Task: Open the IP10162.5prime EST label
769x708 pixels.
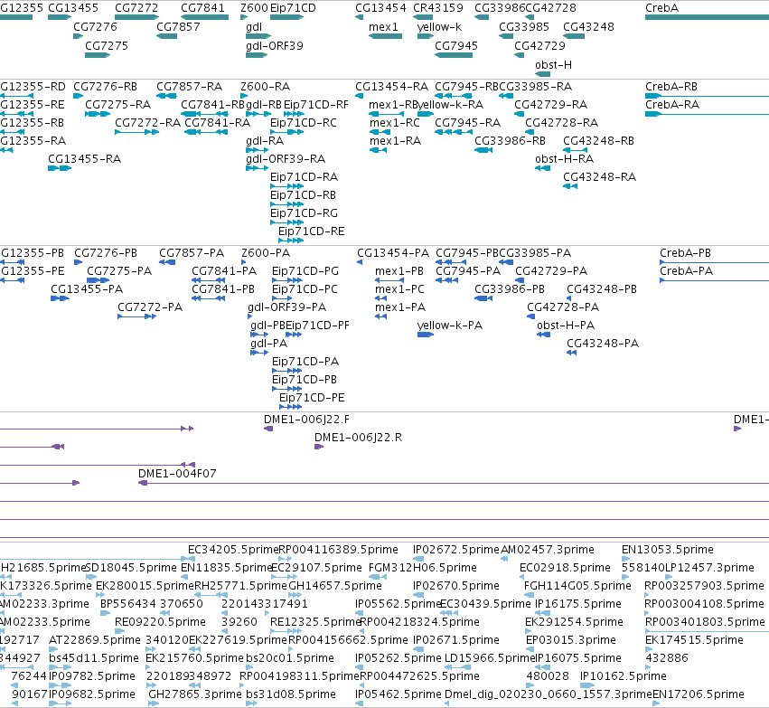Action: click(x=624, y=676)
